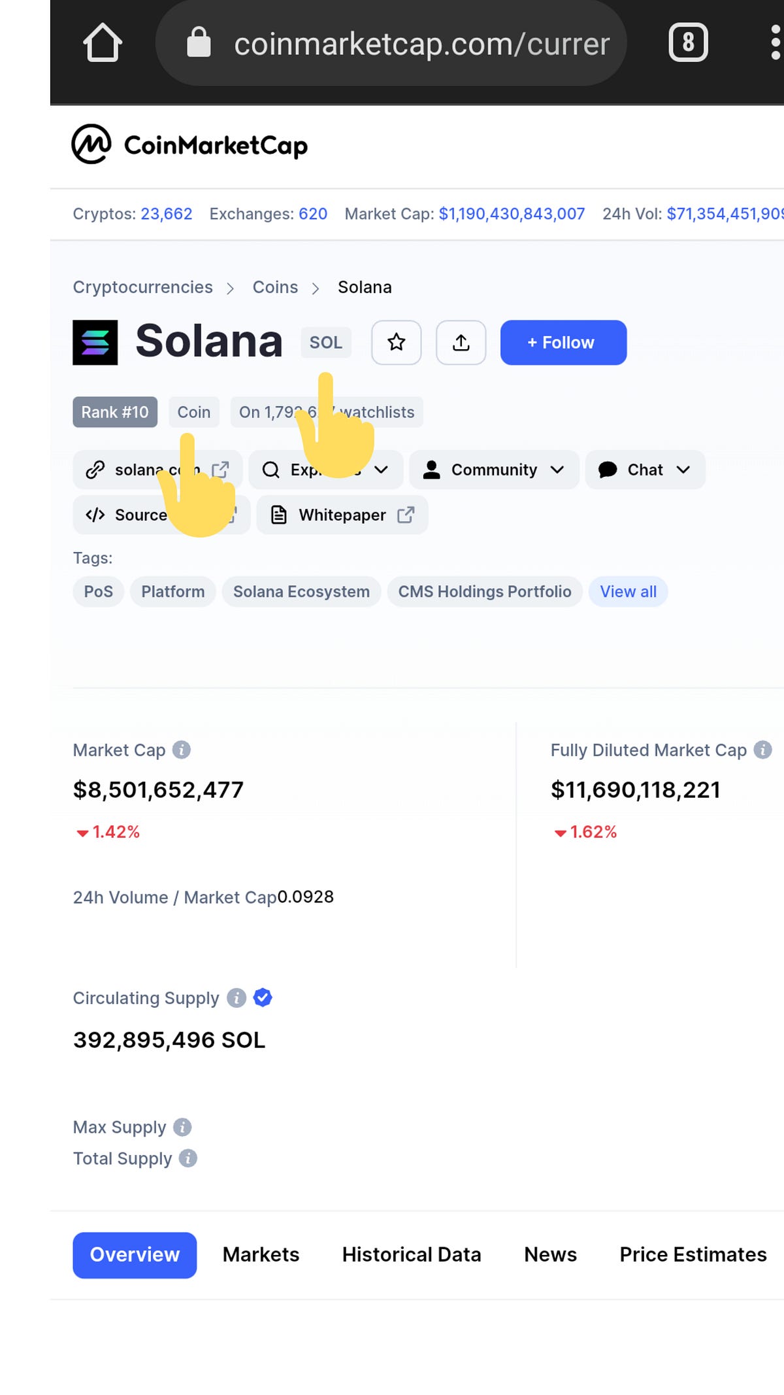Click the + Follow button

(563, 342)
